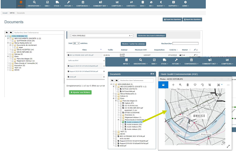Click the Export des répertoires button
236x151 pixels.
pos(172,19)
